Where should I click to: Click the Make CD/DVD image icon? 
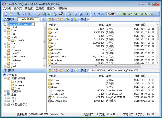point(38,14)
